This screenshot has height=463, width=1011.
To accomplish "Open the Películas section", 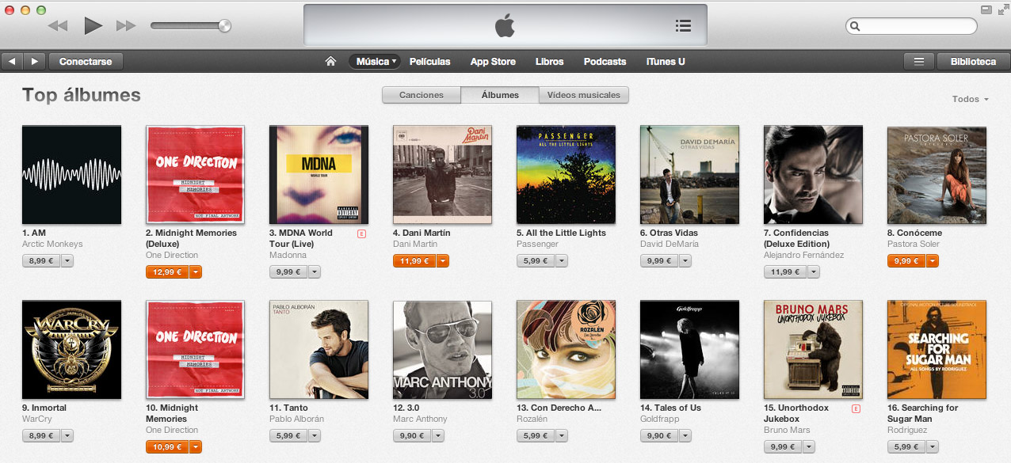I will click(x=430, y=61).
